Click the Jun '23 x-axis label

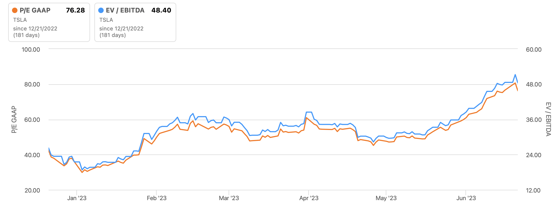tap(466, 198)
